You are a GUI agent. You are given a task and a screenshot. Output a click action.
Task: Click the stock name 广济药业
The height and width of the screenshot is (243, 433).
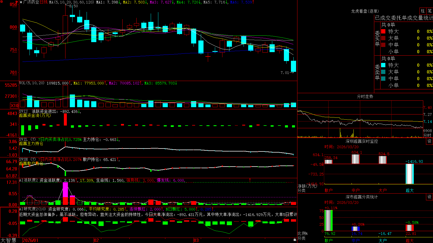[31, 2]
